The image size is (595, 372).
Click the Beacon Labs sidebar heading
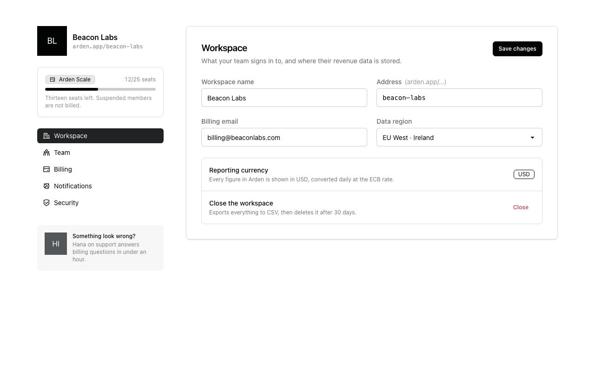coord(95,37)
